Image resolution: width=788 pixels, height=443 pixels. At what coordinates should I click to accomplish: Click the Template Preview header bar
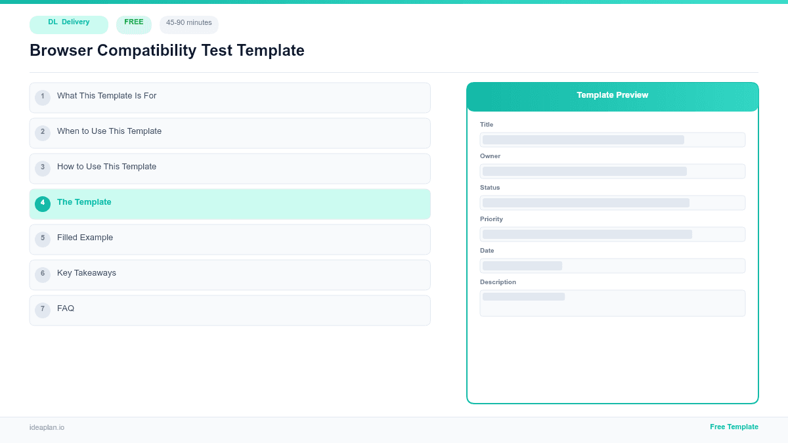612,95
